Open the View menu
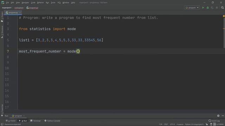Screen dimensions: 225x126 click(x=18, y=2)
